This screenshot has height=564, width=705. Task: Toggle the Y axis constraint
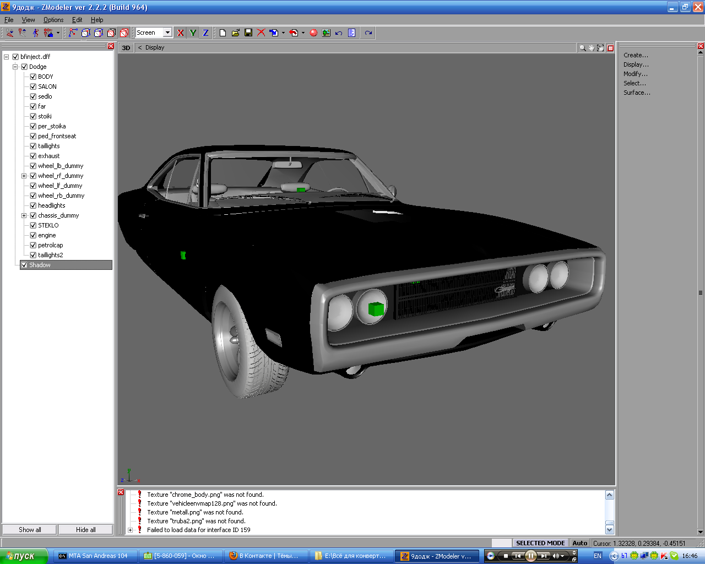pos(193,33)
